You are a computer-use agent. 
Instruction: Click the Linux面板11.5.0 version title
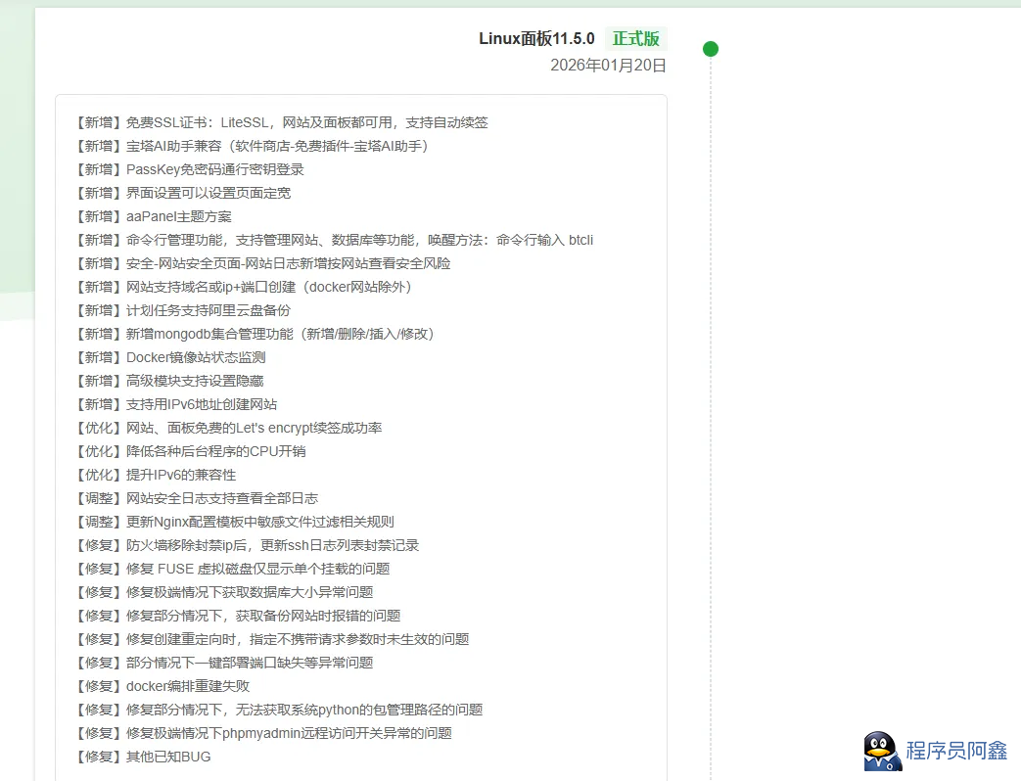(x=536, y=39)
